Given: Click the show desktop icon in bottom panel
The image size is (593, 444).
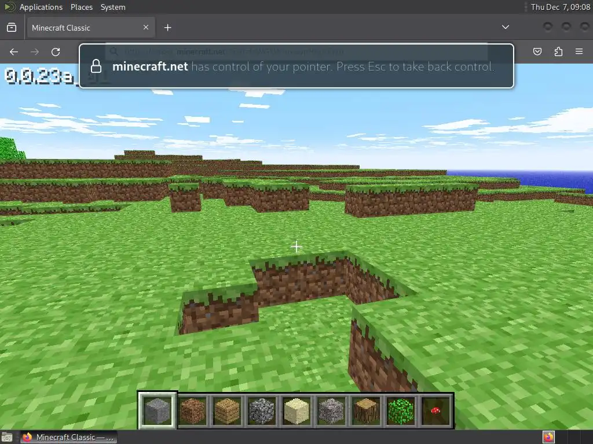Looking at the screenshot, I should coord(7,437).
